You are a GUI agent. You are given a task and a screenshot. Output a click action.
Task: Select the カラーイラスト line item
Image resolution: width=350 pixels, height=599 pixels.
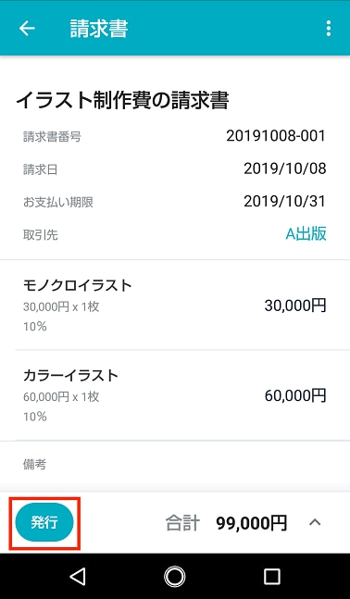175,395
